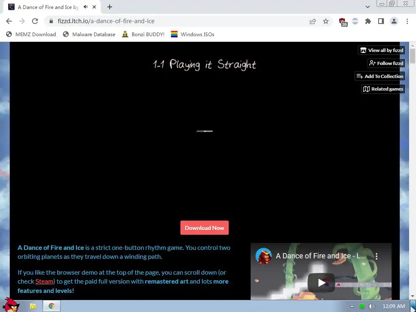Show hidden system tray icons
416x312 pixels.
pyautogui.click(x=352, y=306)
